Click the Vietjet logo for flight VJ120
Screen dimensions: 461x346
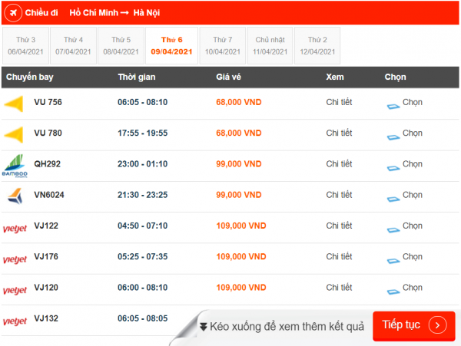15,290
